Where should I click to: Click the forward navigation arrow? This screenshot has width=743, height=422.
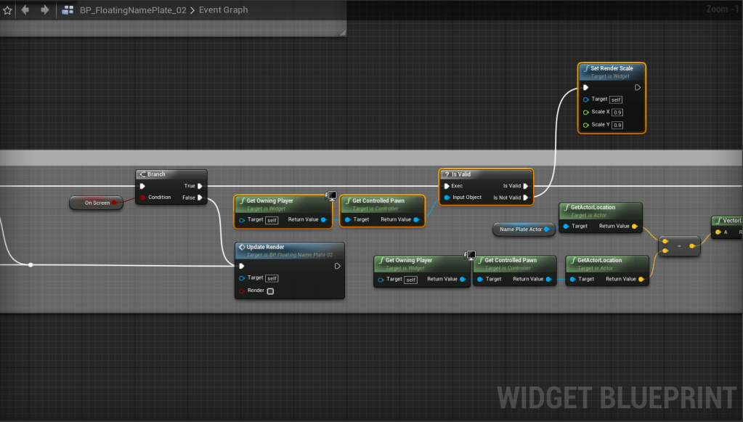(x=45, y=10)
